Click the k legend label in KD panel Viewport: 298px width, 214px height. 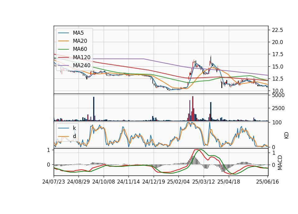coord(74,128)
